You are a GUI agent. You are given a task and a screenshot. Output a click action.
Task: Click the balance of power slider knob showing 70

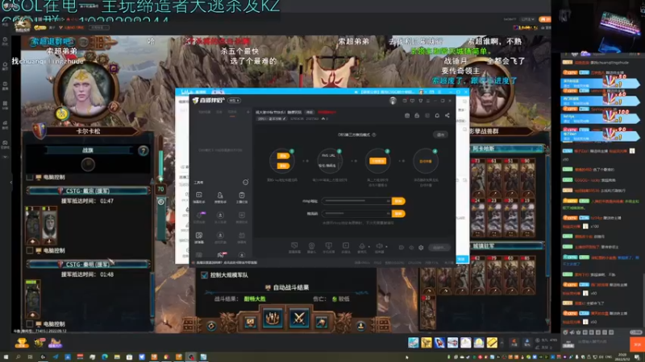coord(160,189)
